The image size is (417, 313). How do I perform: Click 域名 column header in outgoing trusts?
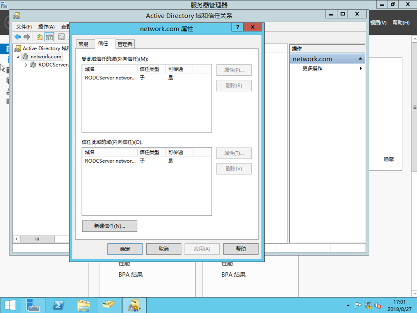pos(110,69)
